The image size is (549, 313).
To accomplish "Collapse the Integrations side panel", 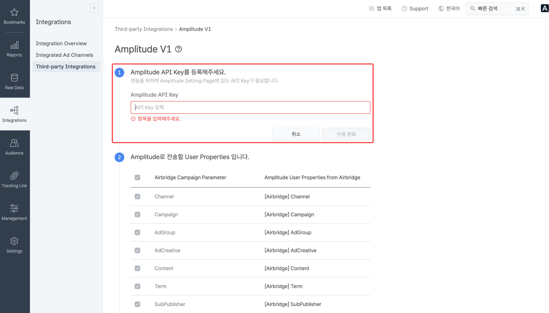I will click(x=94, y=8).
